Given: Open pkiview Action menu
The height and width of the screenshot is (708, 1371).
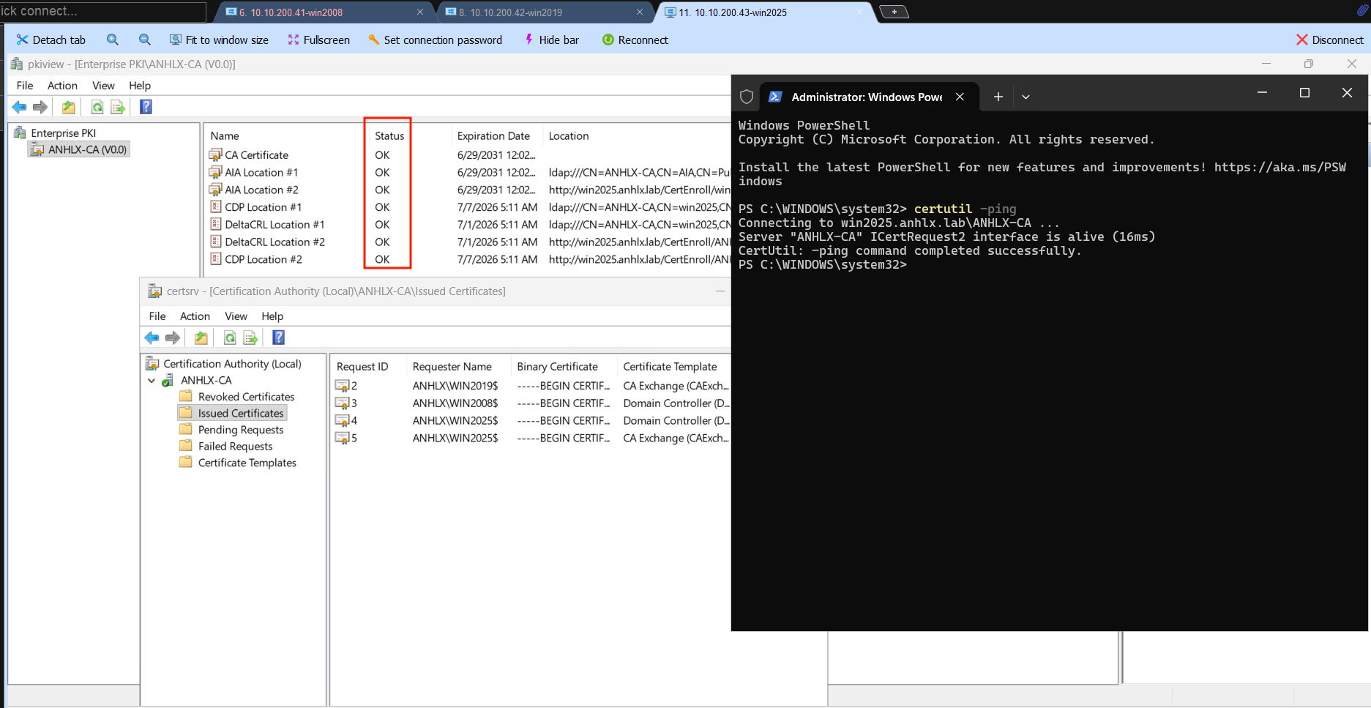Looking at the screenshot, I should coord(62,86).
